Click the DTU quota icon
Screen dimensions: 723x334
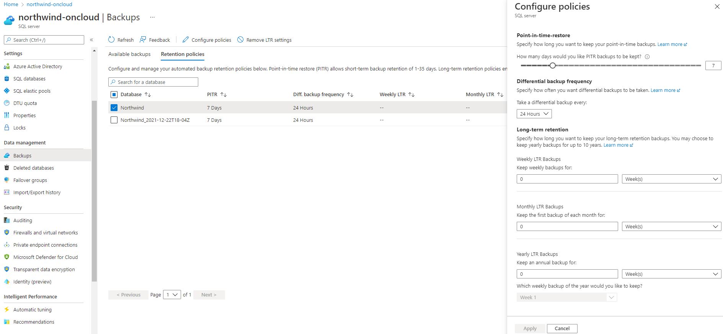point(7,103)
